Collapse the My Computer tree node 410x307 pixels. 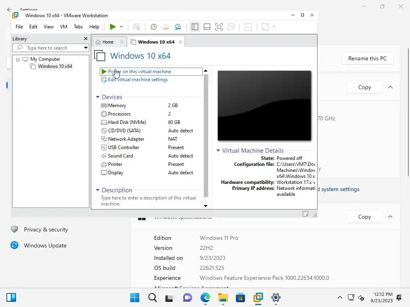(x=18, y=60)
